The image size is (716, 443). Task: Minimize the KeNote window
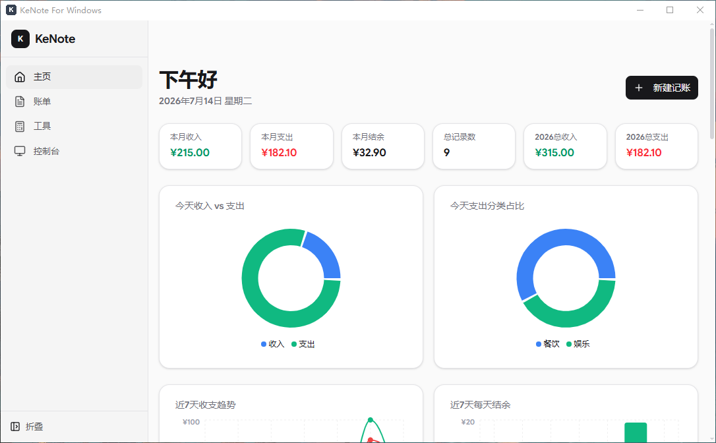click(640, 10)
